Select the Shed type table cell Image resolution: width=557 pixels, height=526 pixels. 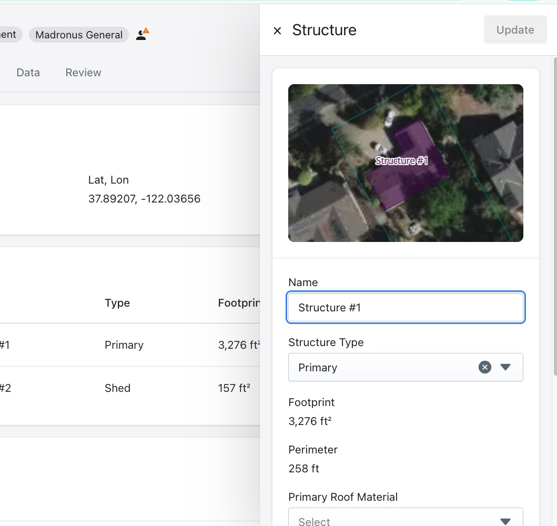[x=118, y=388]
